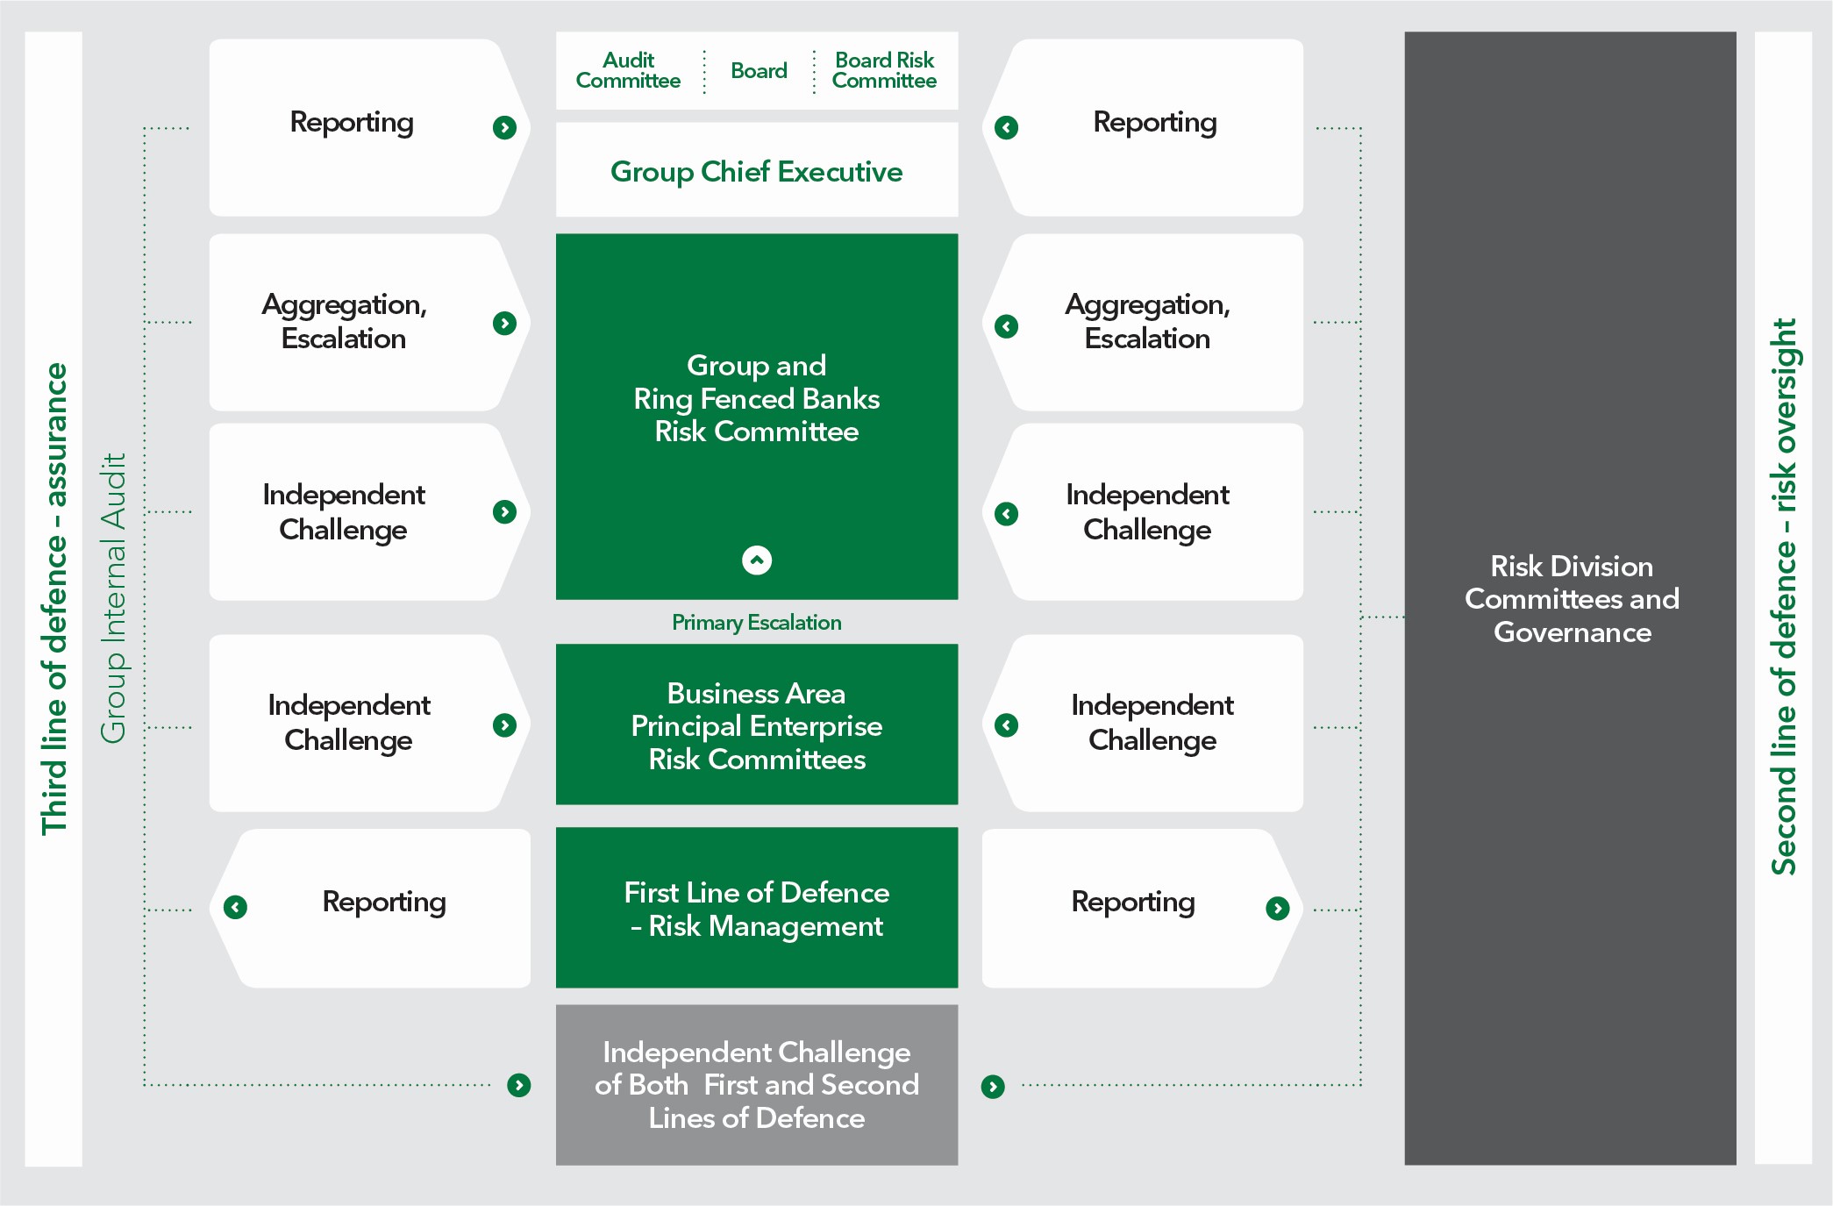
Task: Select the Board Risk Committee heading
Action: (x=884, y=71)
